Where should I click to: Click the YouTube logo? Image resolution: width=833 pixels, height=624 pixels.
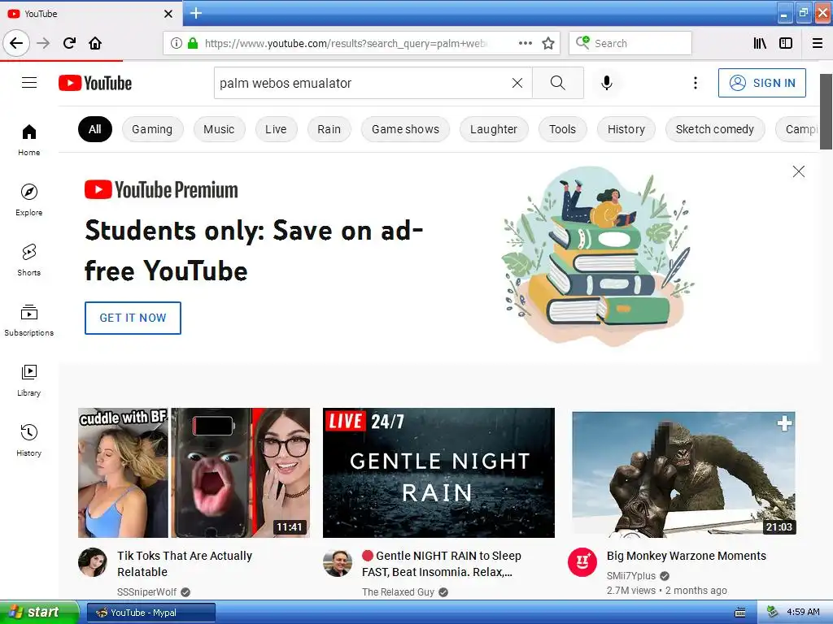(x=95, y=83)
